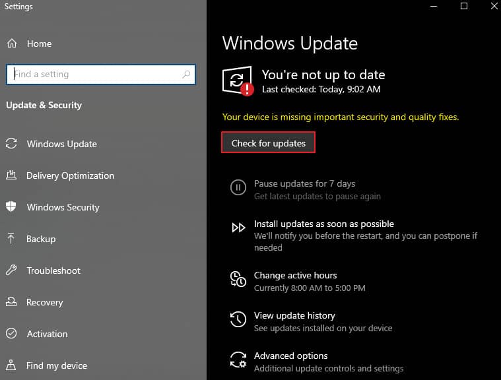Click the Backup upload arrow icon

click(x=11, y=238)
